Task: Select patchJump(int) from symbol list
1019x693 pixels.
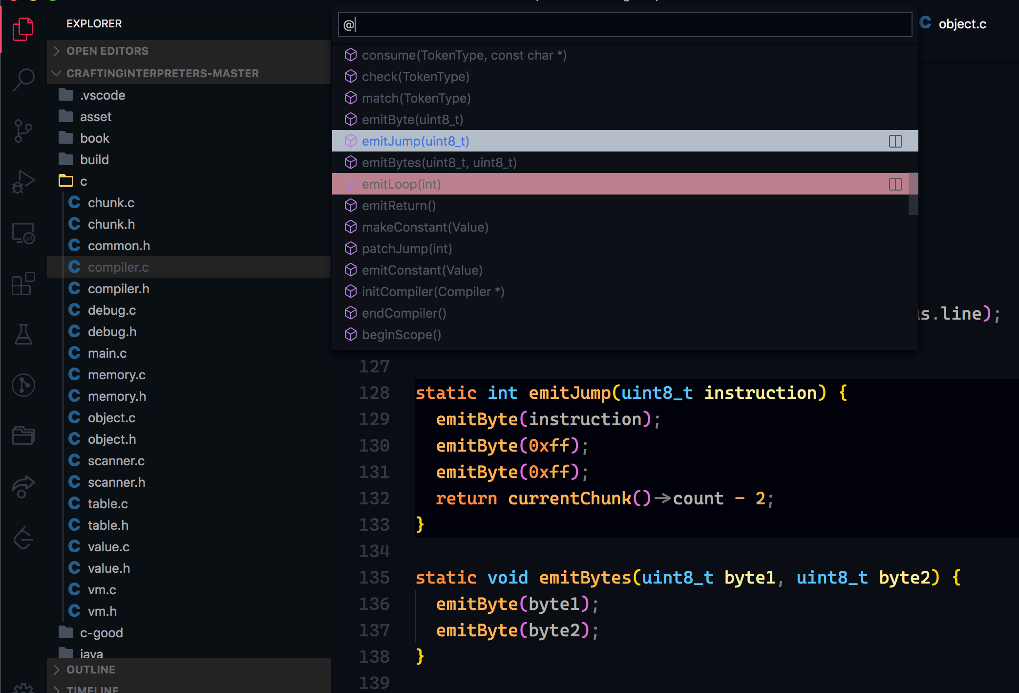Action: [x=406, y=249]
